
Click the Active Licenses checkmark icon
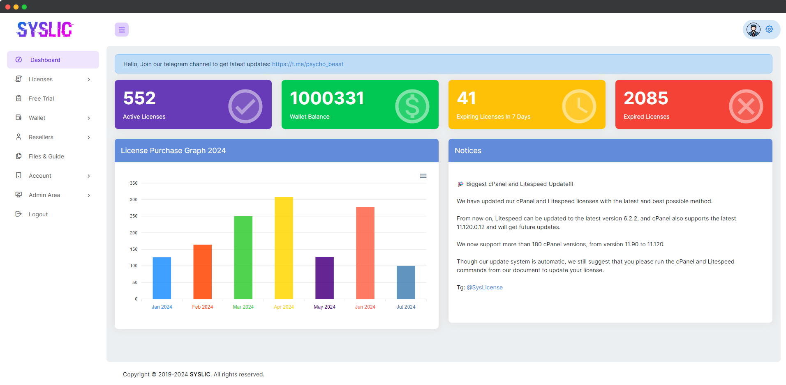[245, 106]
